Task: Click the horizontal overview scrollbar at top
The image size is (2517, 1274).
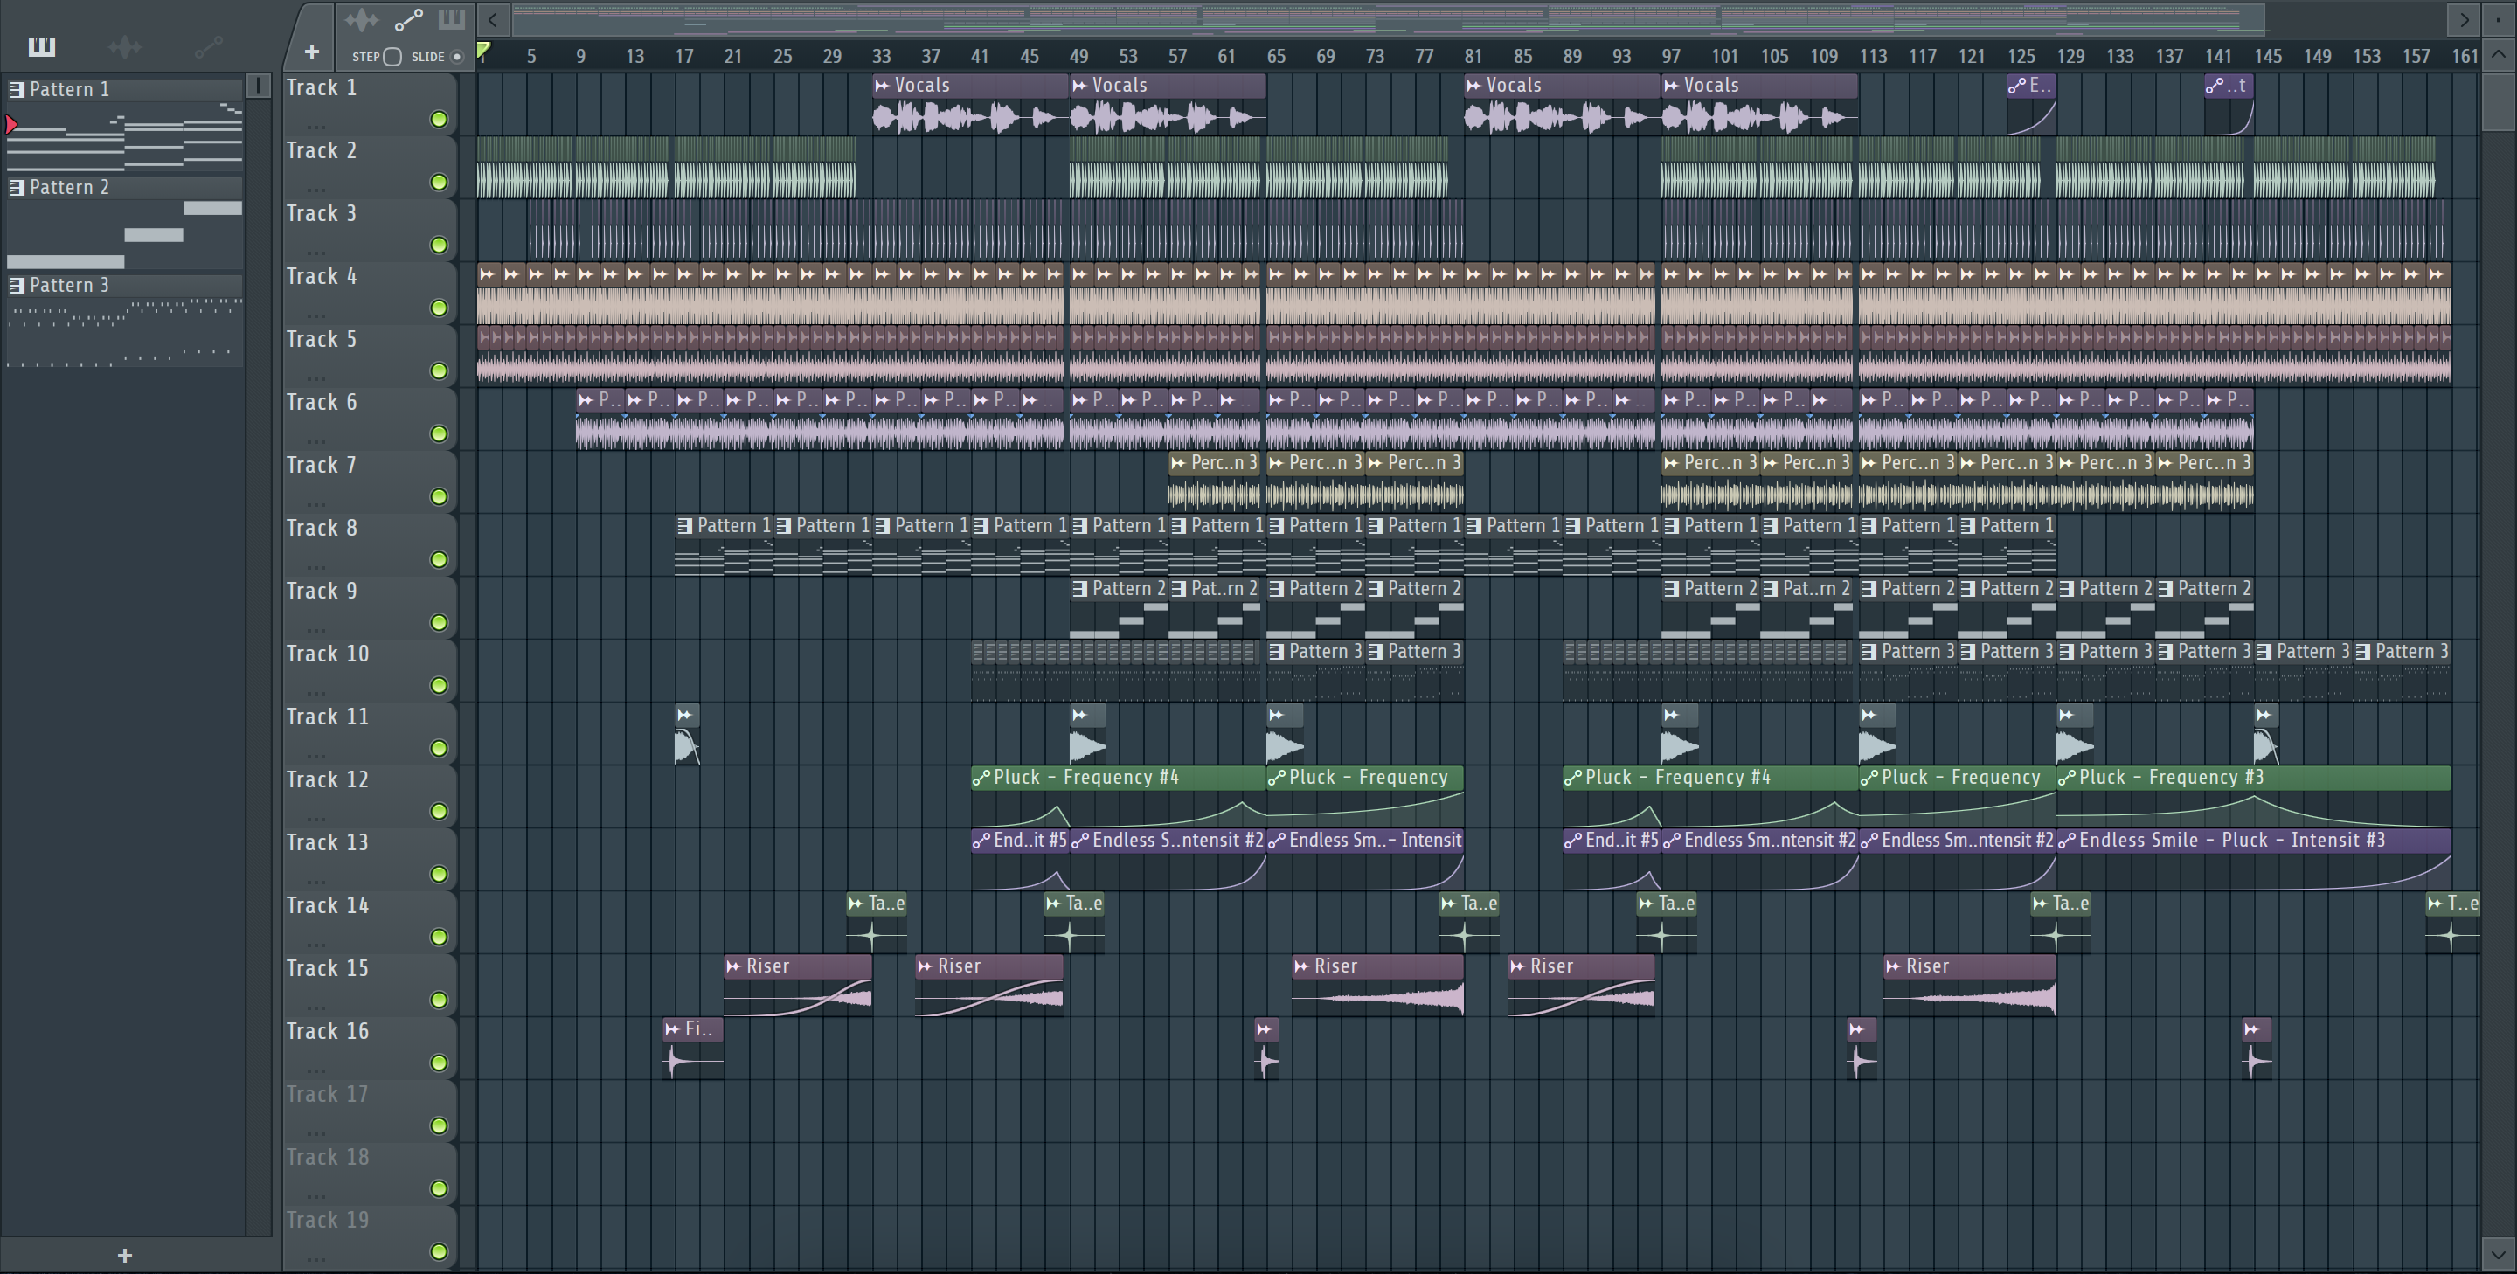Action: click(1388, 18)
